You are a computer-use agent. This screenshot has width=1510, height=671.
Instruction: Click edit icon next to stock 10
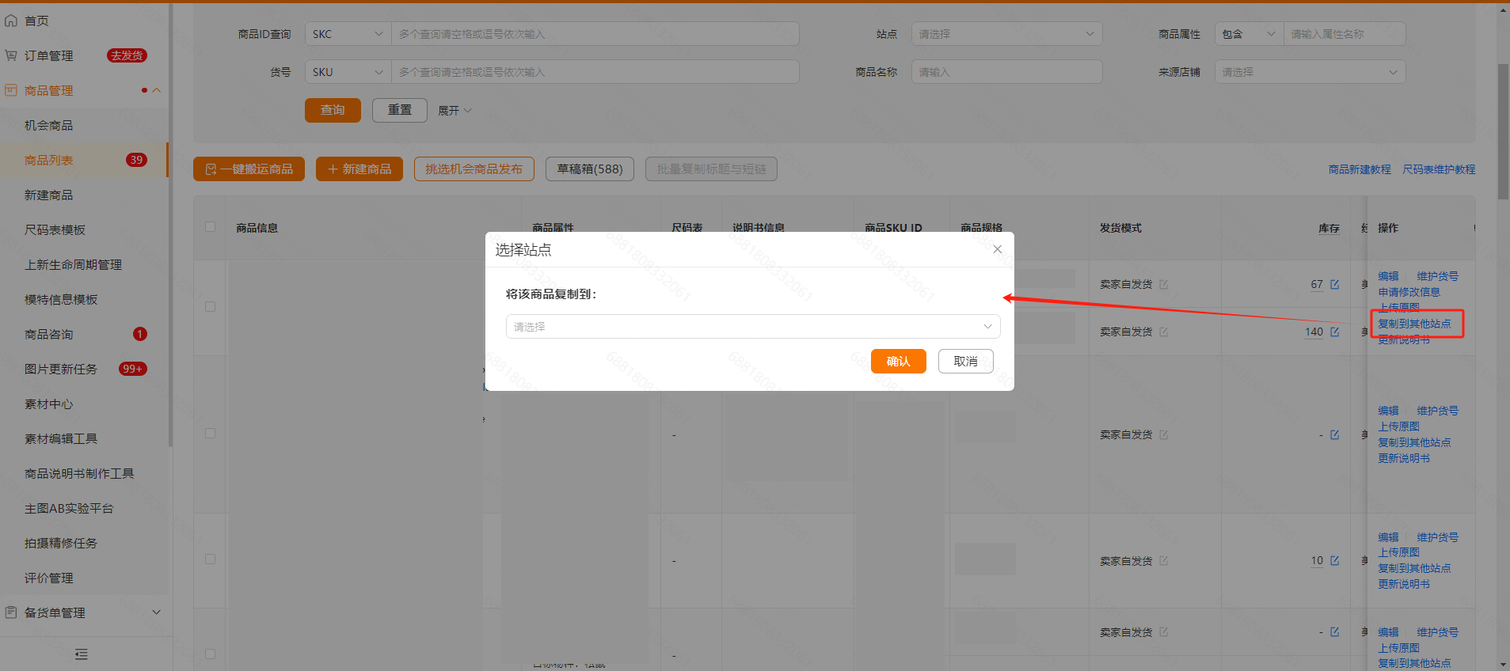pyautogui.click(x=1335, y=561)
